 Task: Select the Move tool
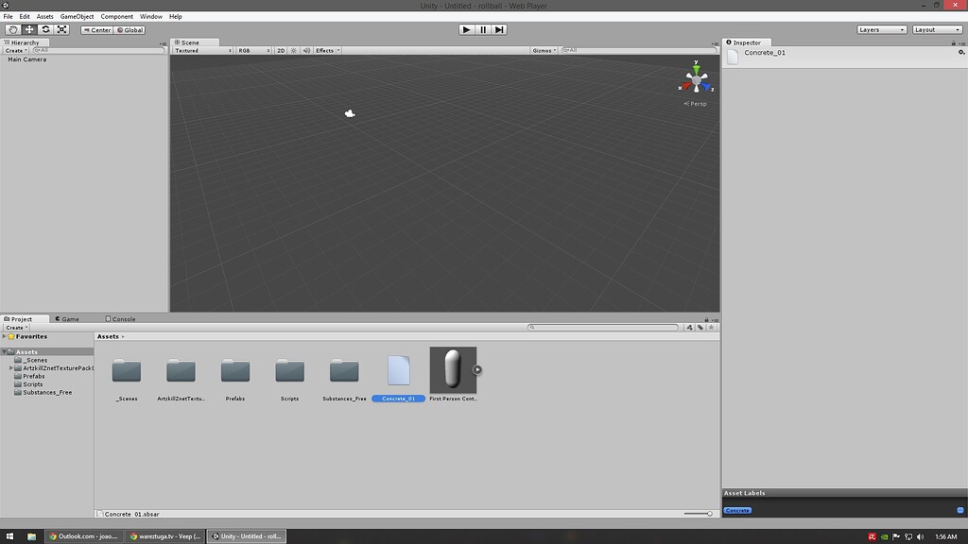click(x=27, y=29)
